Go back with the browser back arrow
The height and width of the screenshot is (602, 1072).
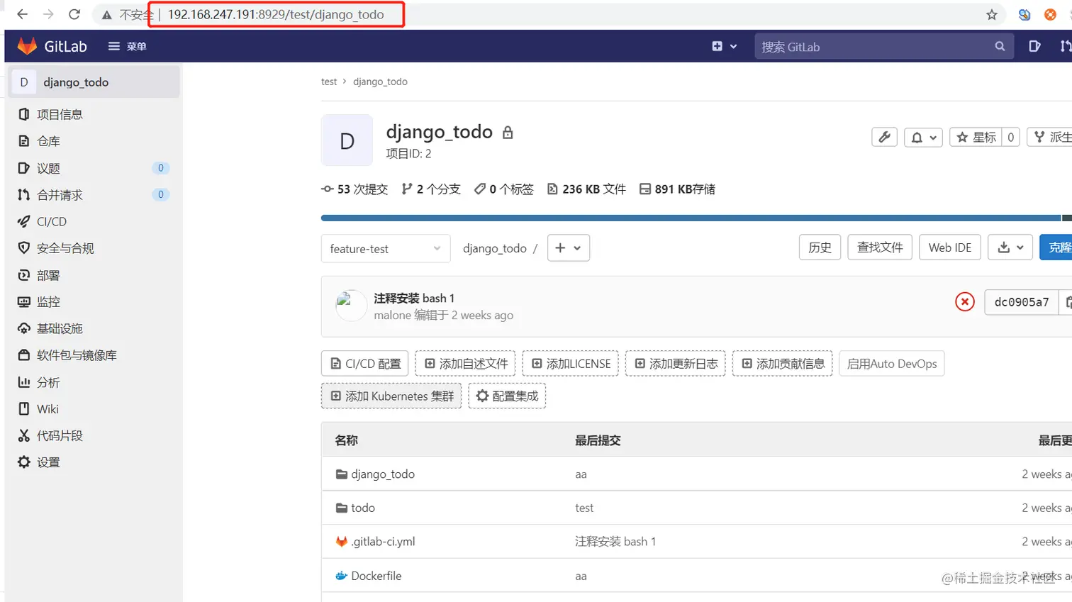coord(22,14)
